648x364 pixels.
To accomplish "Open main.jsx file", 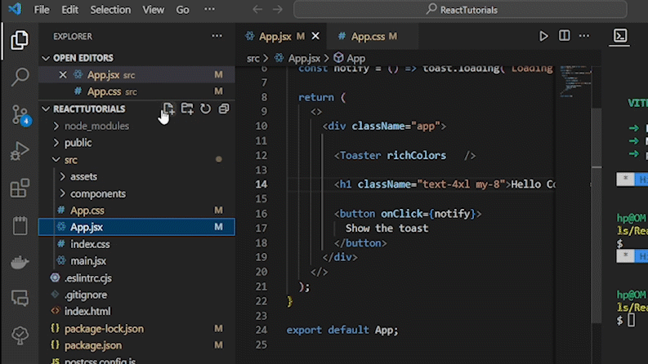I will pos(136,261).
